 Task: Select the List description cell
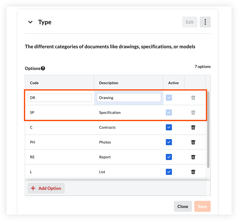[129, 172]
